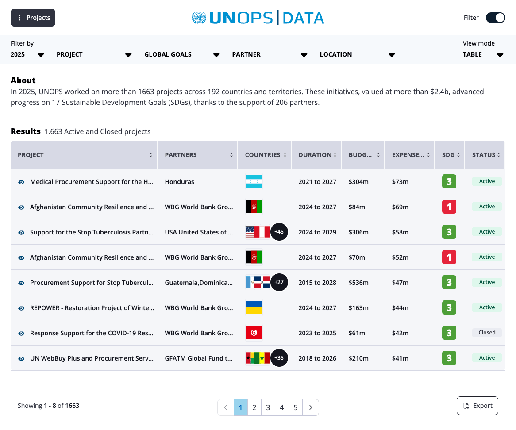Click the $536m budget value
516x430 pixels.
click(358, 283)
